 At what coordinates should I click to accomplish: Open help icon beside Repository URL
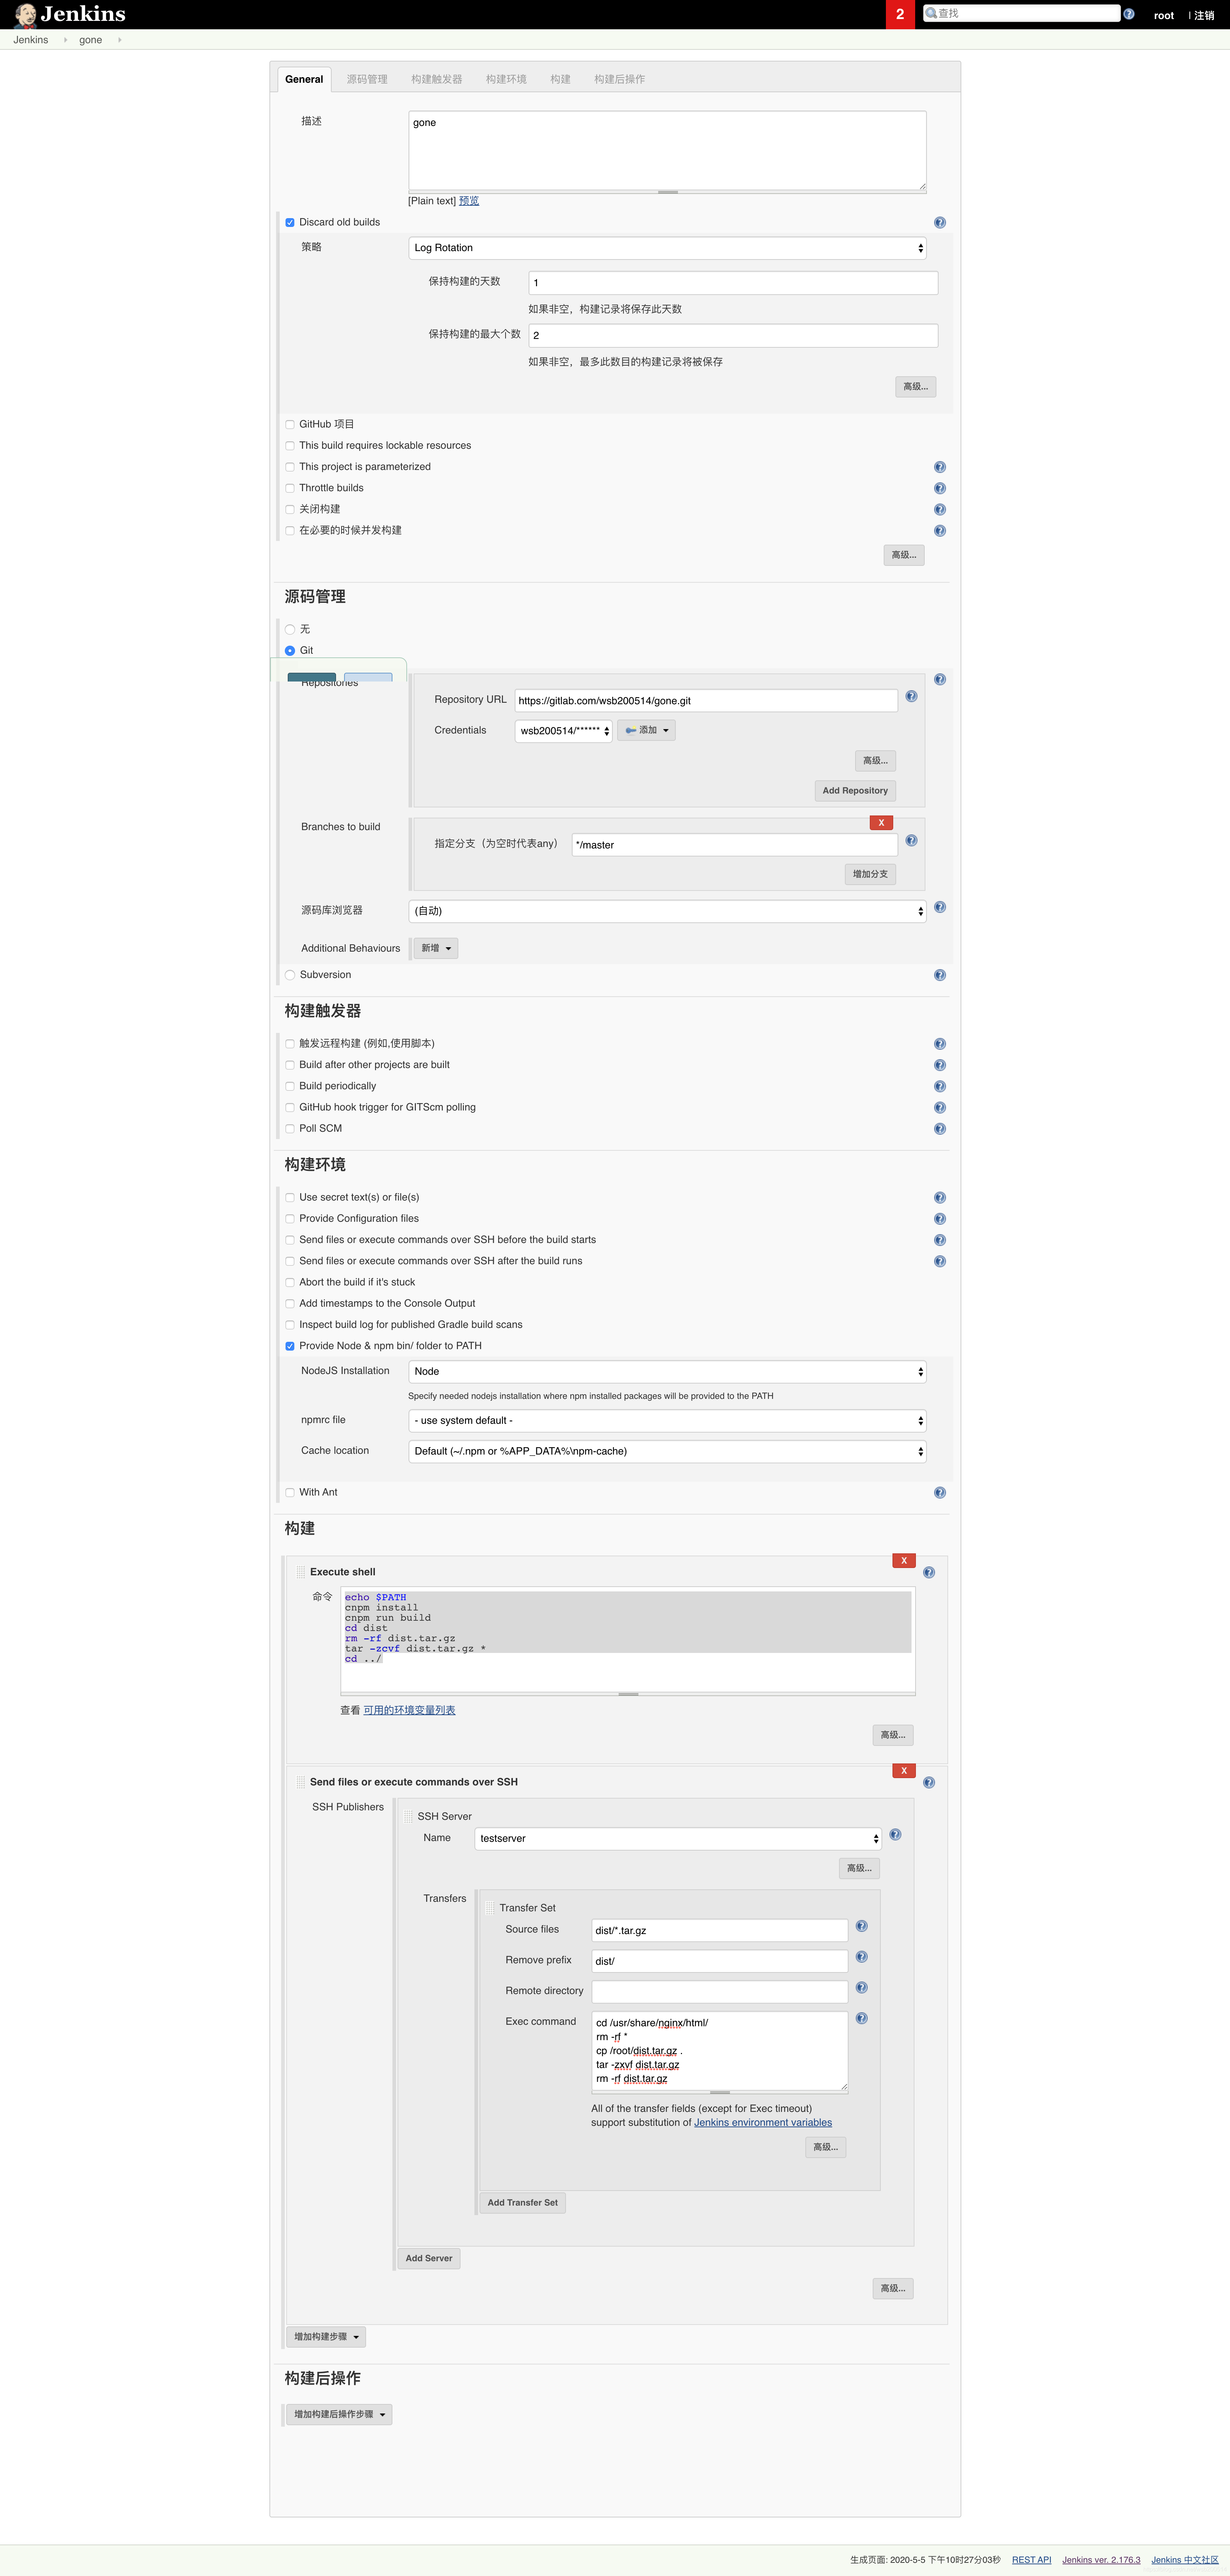tap(911, 697)
